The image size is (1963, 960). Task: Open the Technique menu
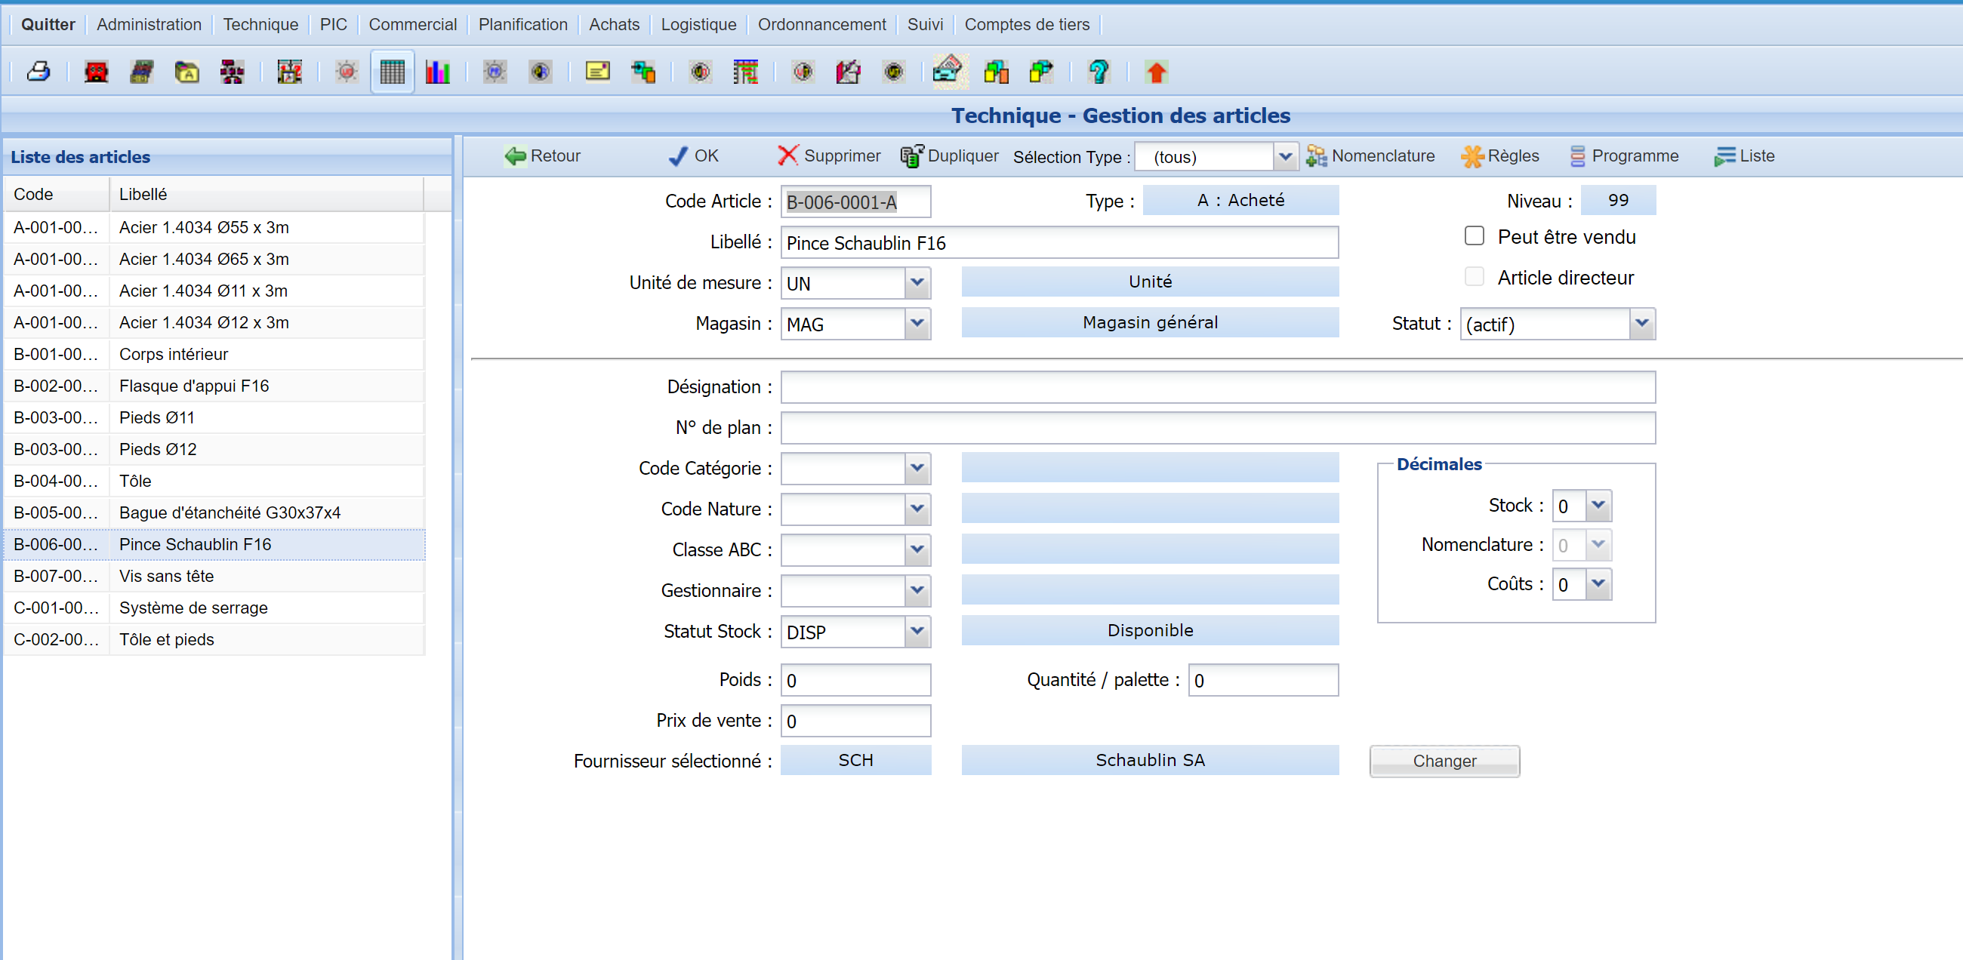pos(260,24)
